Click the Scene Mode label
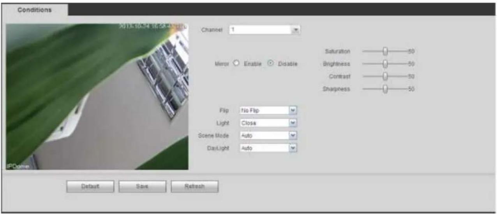This screenshot has width=497, height=214. pos(213,136)
